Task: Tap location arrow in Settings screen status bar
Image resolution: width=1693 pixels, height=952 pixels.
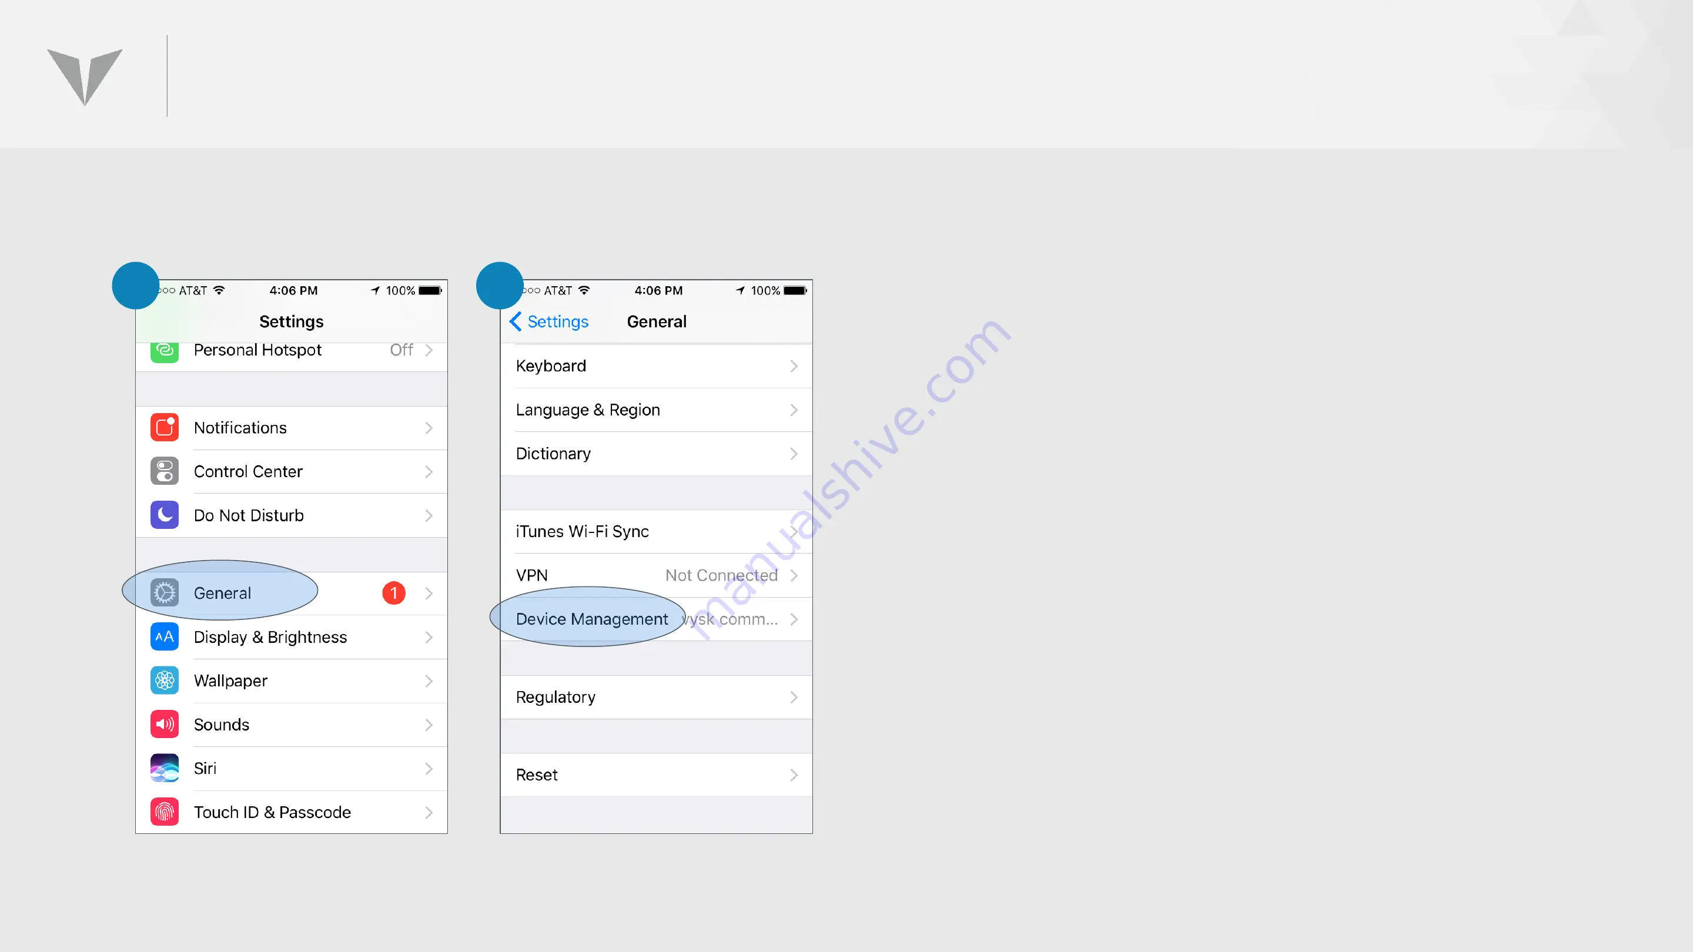Action: 375,290
